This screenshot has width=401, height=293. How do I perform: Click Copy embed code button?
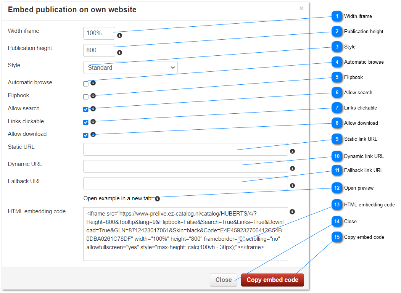[x=272, y=280]
